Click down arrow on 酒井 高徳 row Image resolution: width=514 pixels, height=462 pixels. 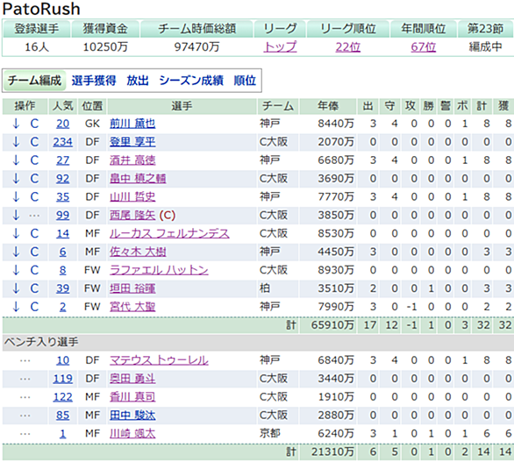(x=16, y=160)
